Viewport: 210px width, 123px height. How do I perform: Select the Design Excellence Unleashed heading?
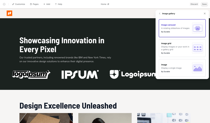point(68,105)
